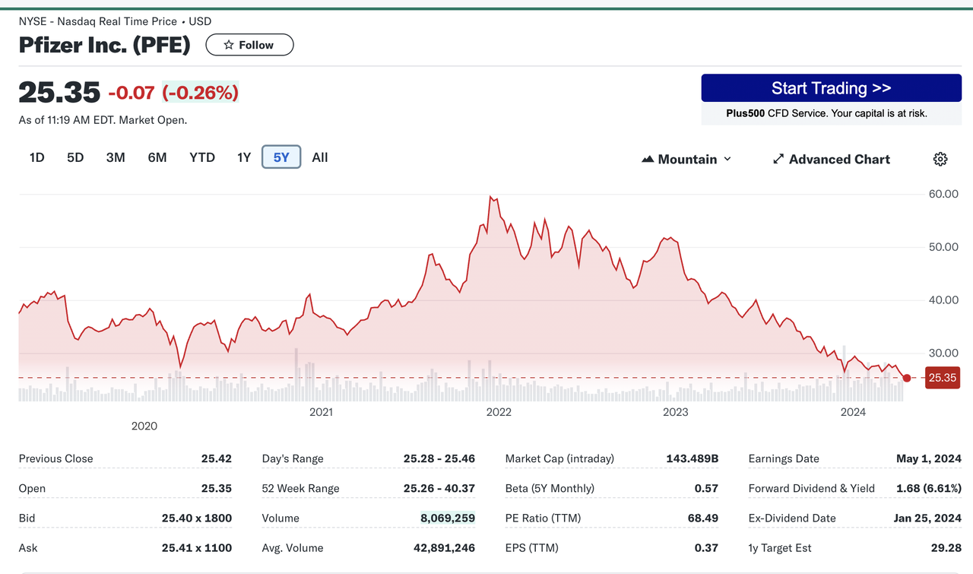
Task: Select the 5Y time range
Action: click(x=281, y=157)
